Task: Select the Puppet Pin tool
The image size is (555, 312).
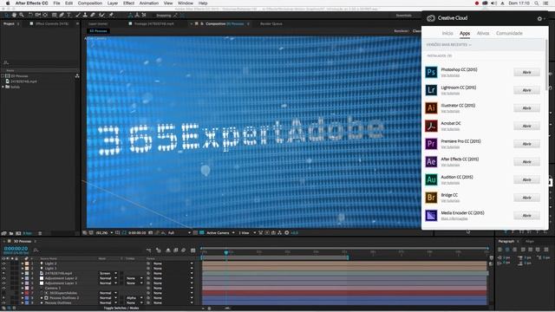Action: coord(111,16)
